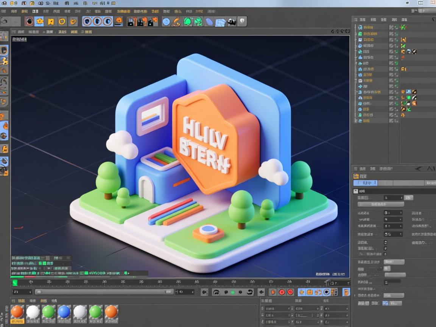Toggle the green enable dot on the second object
Viewport: 436px width, 327px height.
tap(397, 33)
